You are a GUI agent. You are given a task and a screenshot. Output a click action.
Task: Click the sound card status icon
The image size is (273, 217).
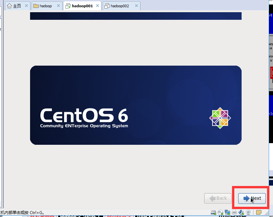click(241, 212)
